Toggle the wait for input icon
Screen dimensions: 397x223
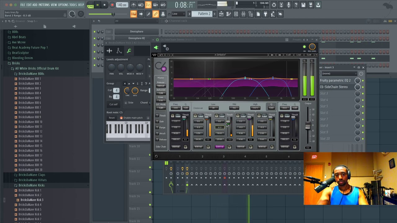click(x=141, y=5)
